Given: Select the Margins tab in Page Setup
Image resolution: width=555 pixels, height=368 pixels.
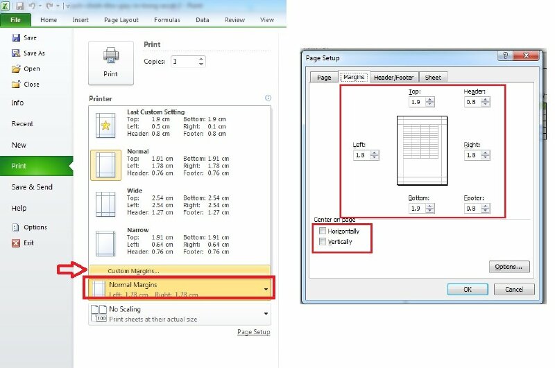Looking at the screenshot, I should click(354, 77).
